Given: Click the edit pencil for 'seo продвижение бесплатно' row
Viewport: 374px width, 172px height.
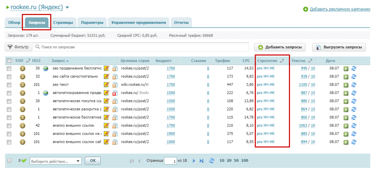Looking at the screenshot, I should tap(106, 69).
